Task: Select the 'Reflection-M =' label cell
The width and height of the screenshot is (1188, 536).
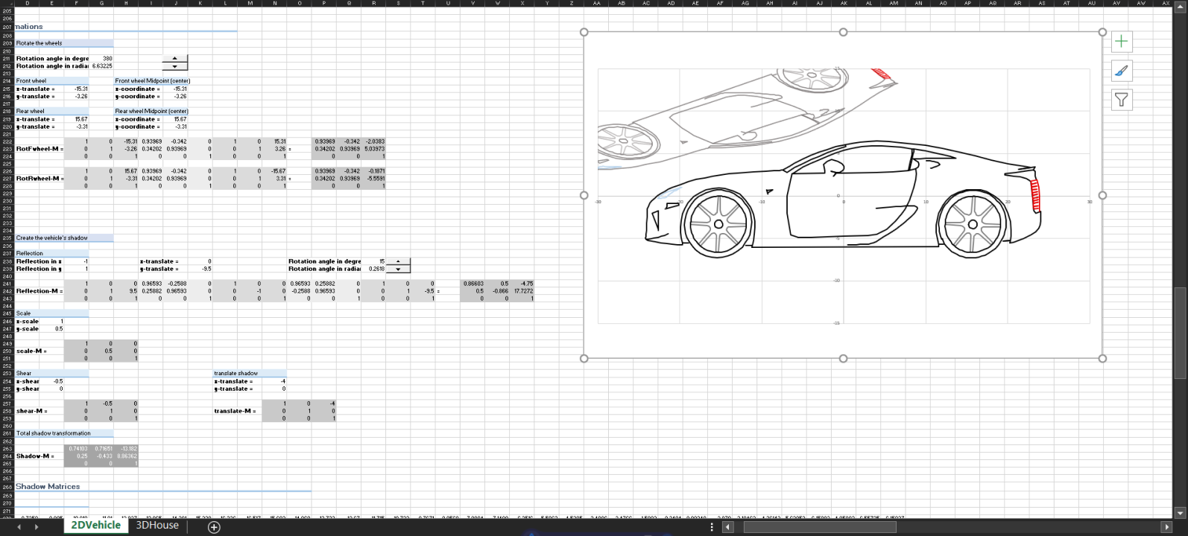Action: (40, 290)
